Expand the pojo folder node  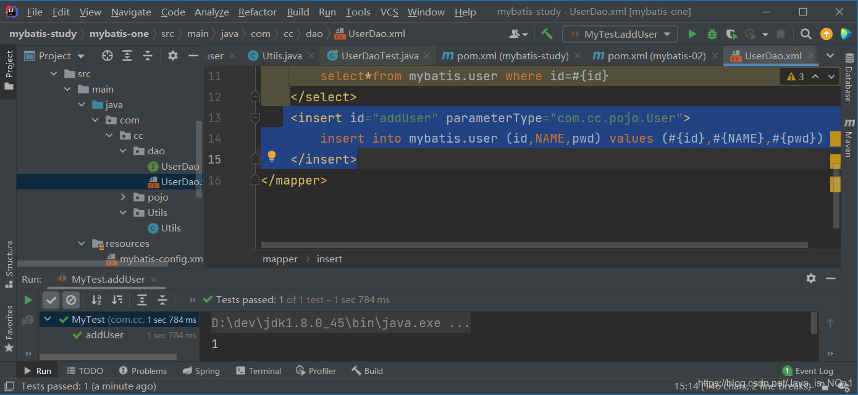[124, 197]
